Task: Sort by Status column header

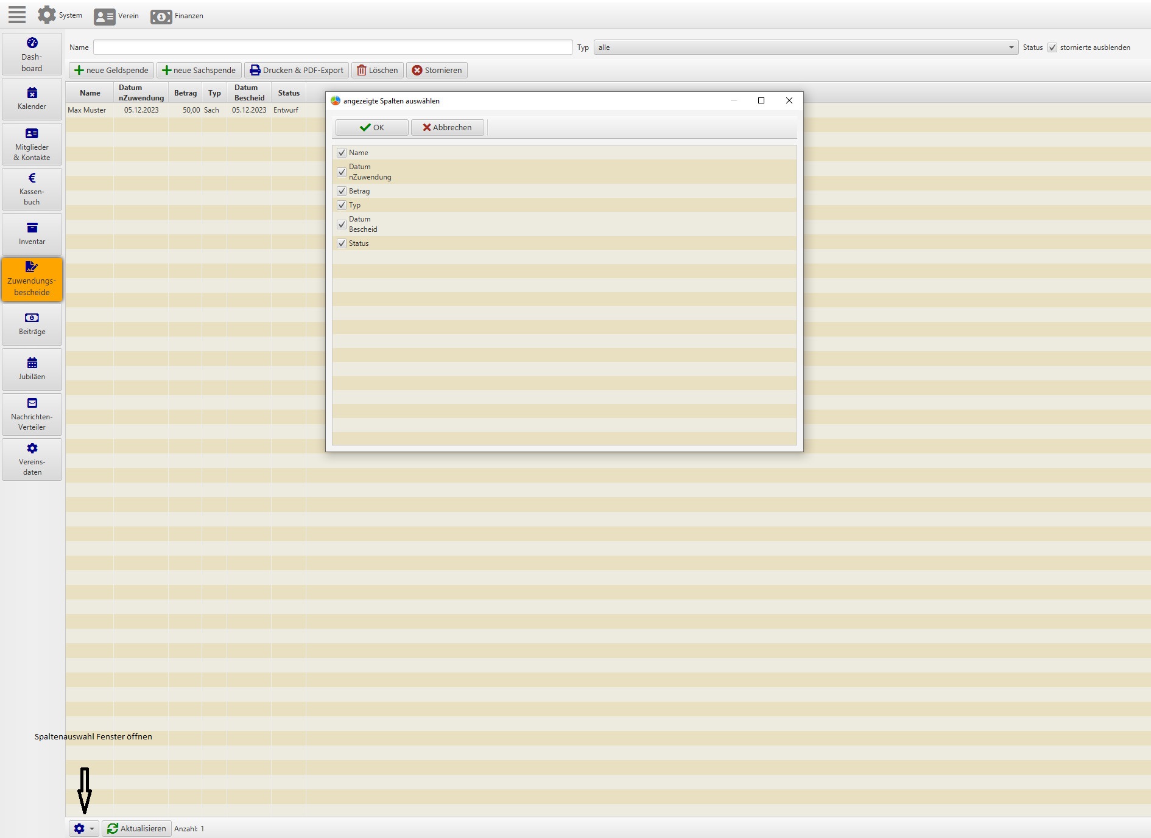Action: tap(289, 93)
